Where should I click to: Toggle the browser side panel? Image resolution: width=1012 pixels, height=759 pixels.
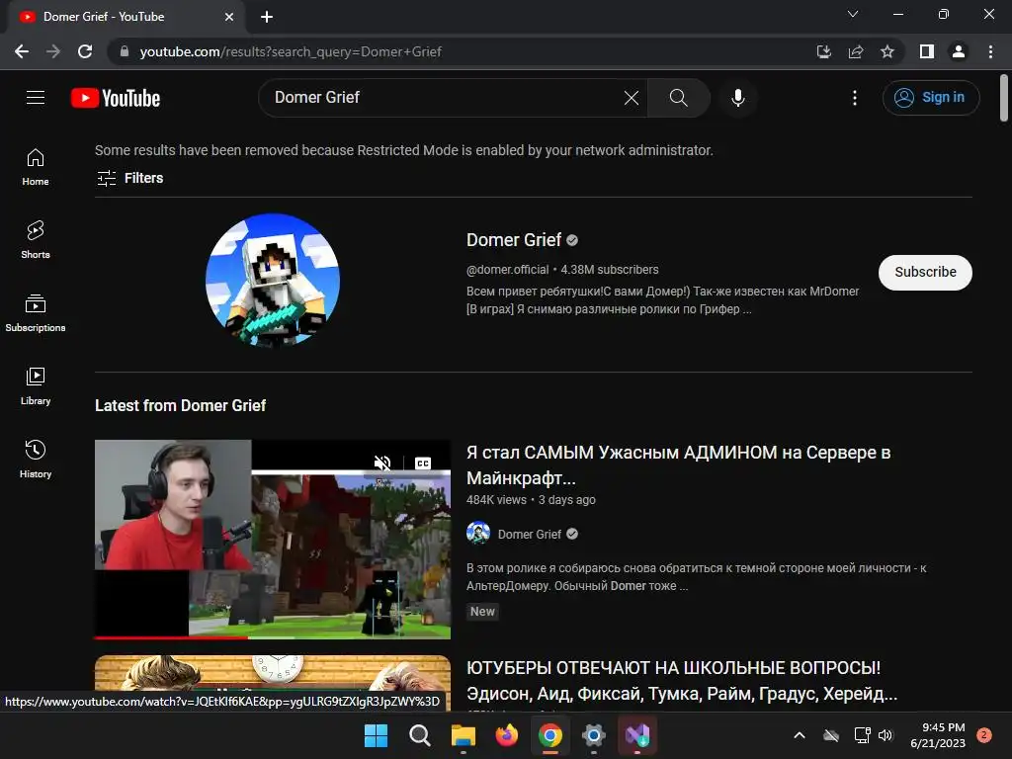pos(927,51)
